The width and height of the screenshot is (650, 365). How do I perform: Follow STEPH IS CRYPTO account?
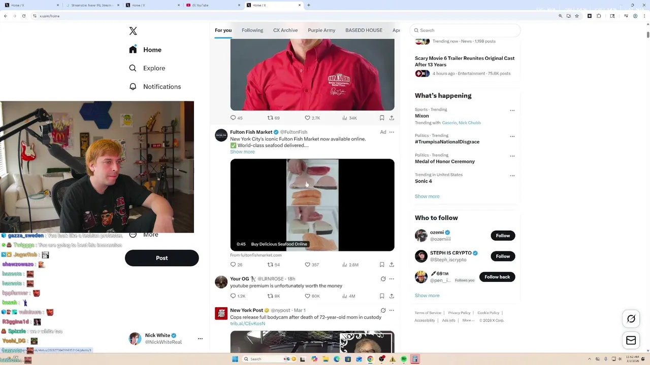coord(503,257)
